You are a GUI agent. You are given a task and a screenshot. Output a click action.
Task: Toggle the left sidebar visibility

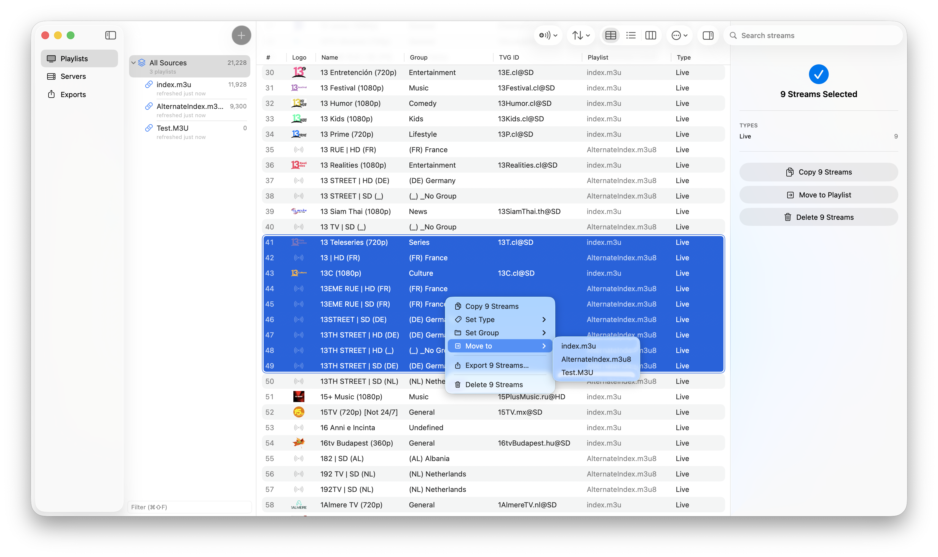pos(111,35)
